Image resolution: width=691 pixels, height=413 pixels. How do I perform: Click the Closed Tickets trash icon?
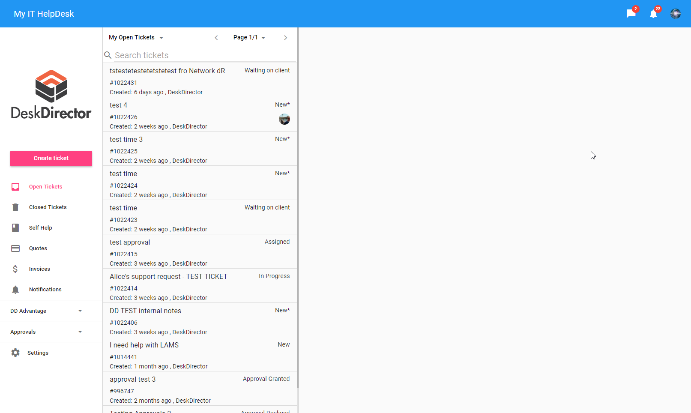point(15,207)
